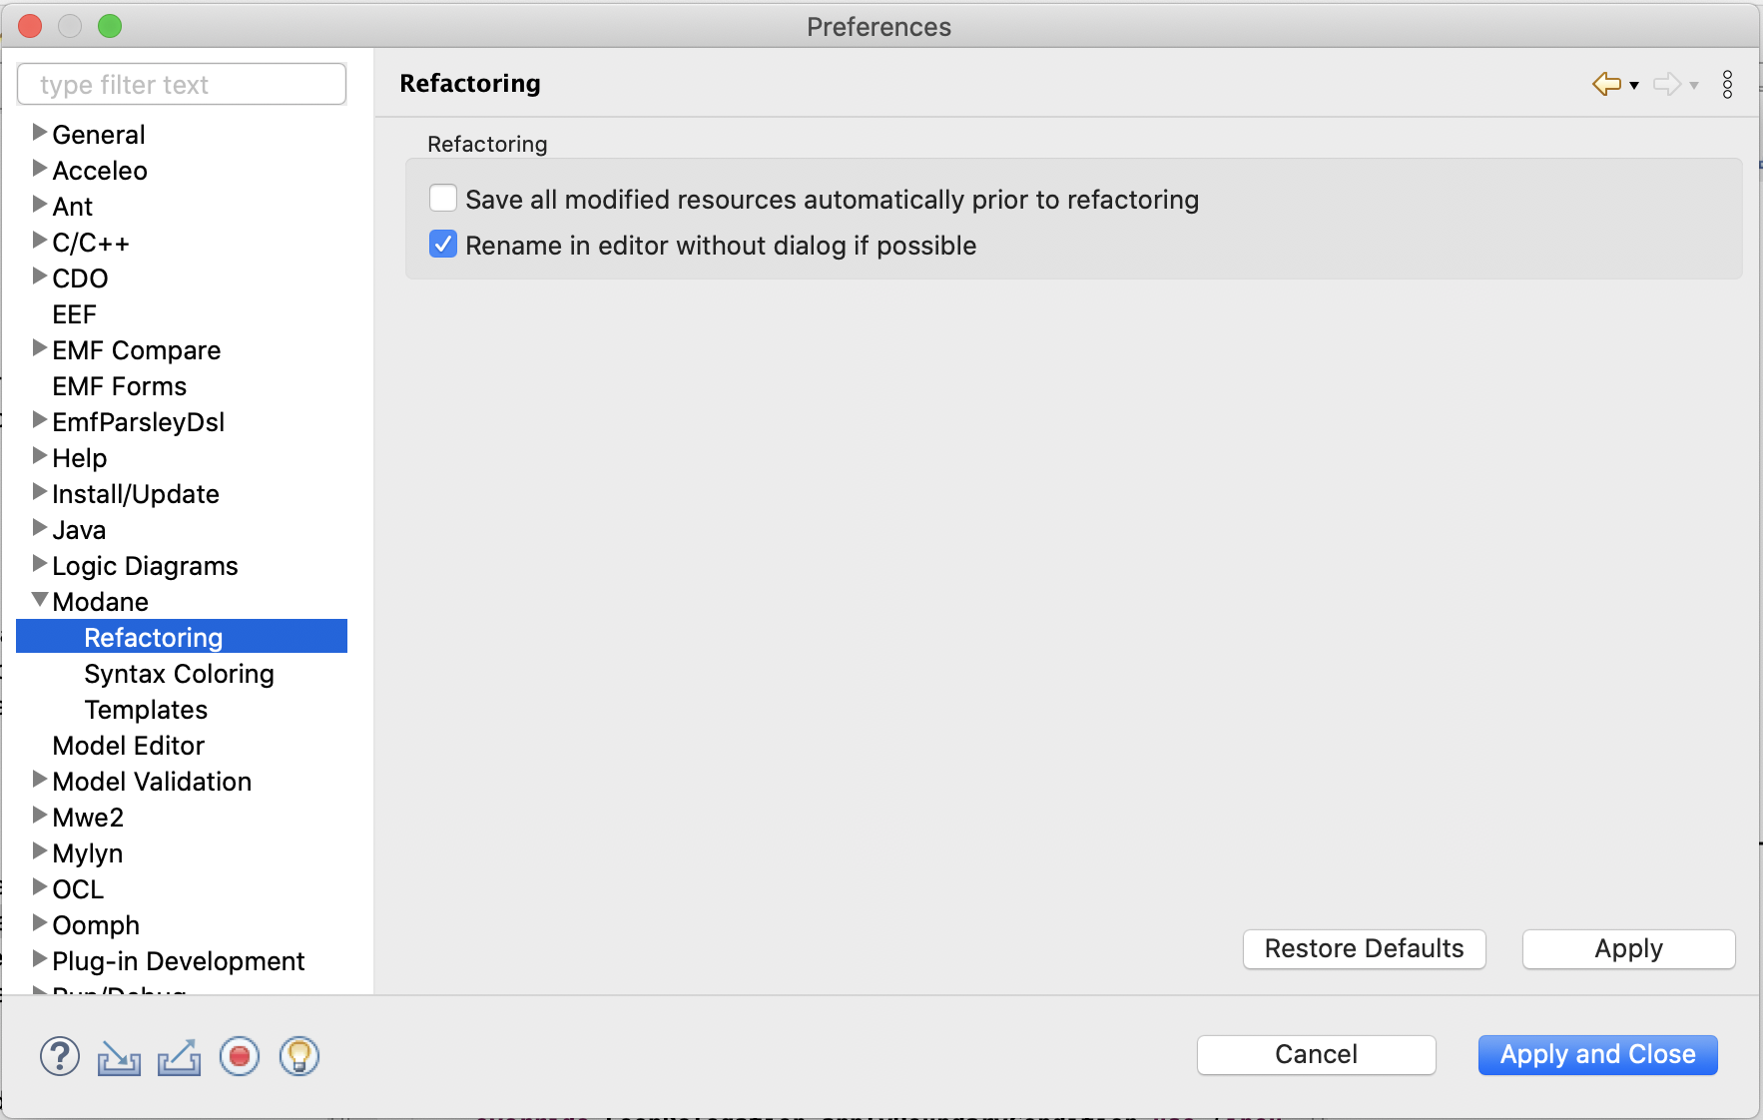Expand the Install/Update node
This screenshot has height=1120, width=1763.
click(40, 491)
